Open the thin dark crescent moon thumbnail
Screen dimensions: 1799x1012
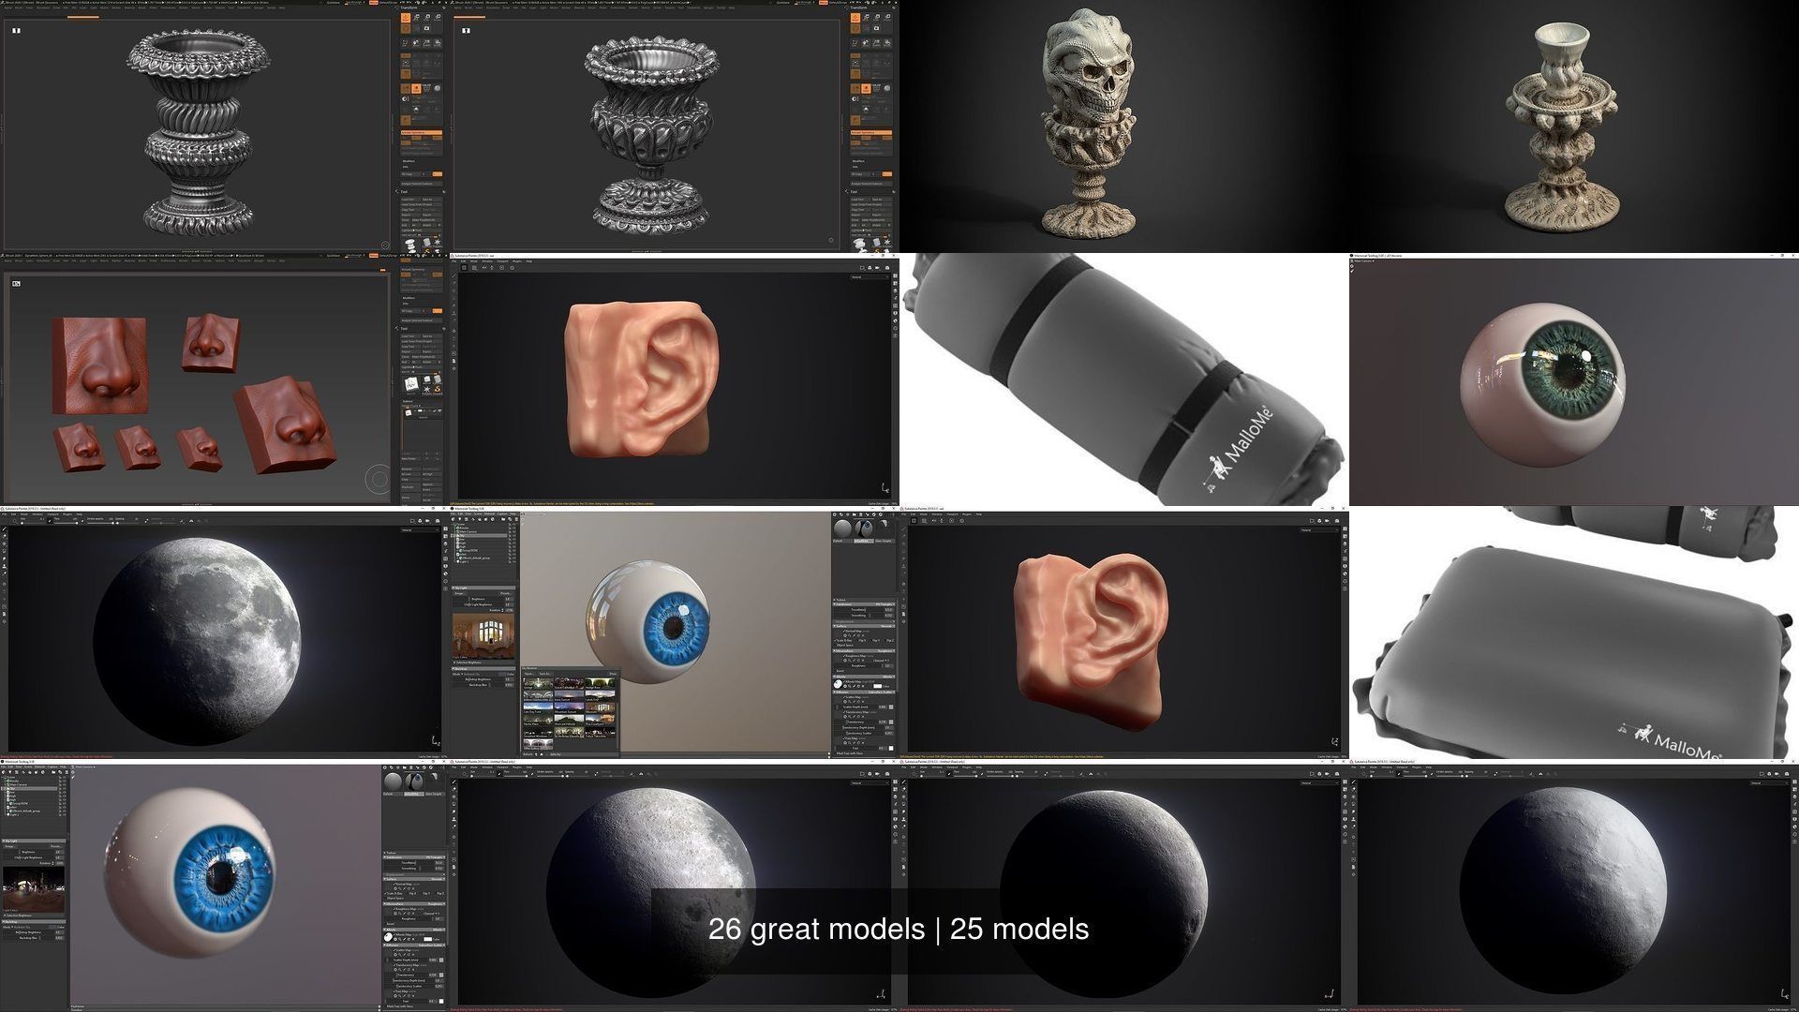(1124, 885)
